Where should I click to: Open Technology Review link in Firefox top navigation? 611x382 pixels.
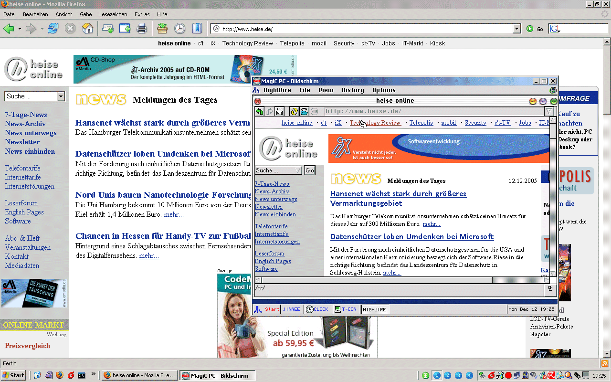tap(248, 43)
